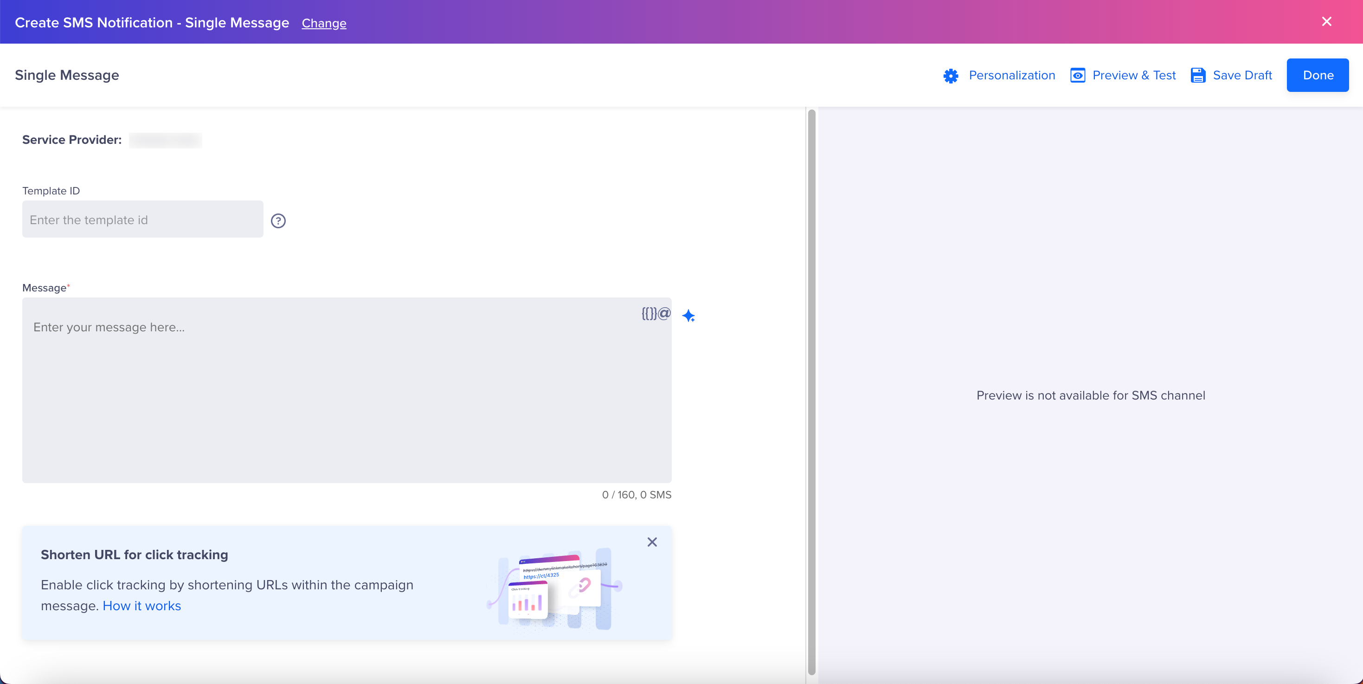Click the Change link in the header
The height and width of the screenshot is (684, 1363).
[324, 23]
